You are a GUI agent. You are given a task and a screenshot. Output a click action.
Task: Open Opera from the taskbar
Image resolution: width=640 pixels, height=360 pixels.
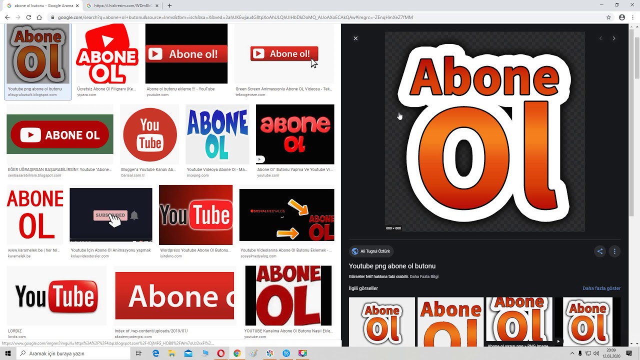click(220, 353)
